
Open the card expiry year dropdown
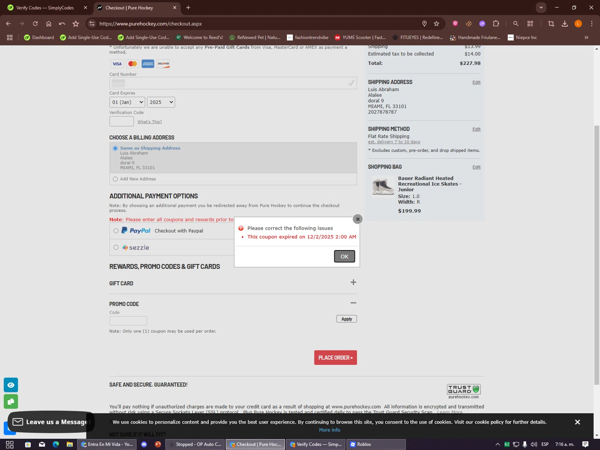click(161, 102)
